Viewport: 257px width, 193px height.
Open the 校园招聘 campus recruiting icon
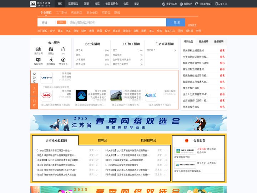(38, 60)
